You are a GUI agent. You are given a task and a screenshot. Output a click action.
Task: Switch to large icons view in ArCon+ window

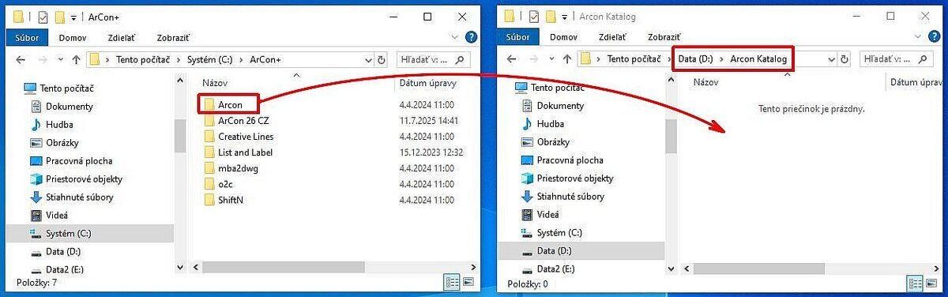(x=468, y=282)
